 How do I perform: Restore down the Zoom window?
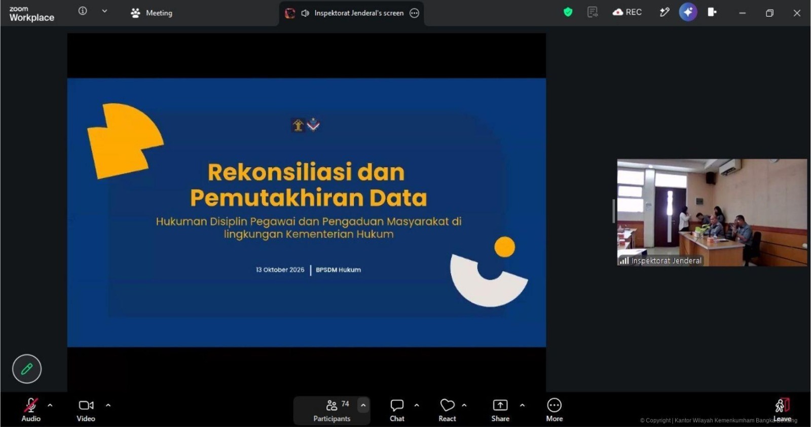(x=769, y=13)
